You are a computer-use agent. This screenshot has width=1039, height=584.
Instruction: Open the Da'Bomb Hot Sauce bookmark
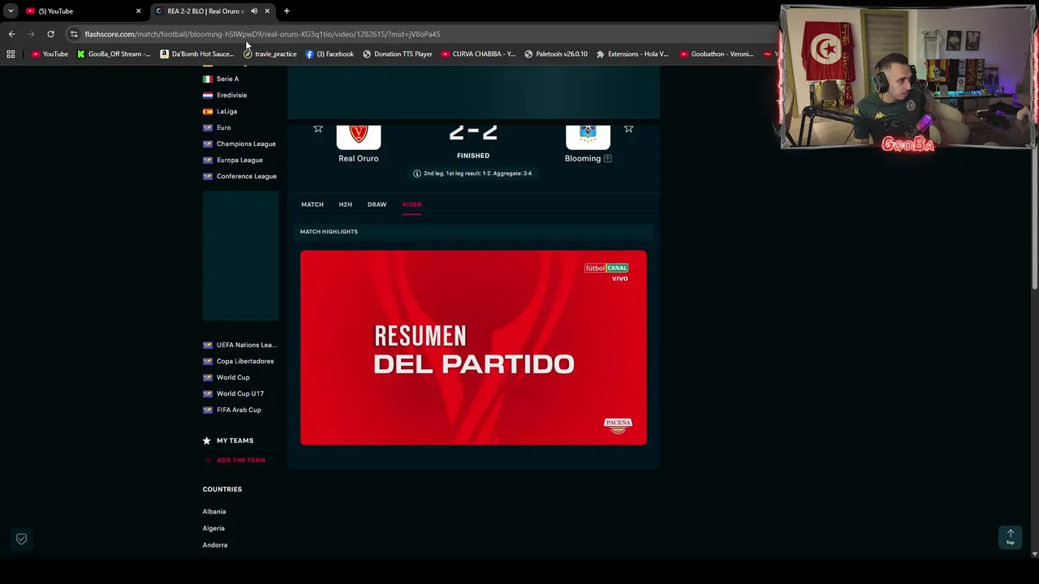coord(197,54)
